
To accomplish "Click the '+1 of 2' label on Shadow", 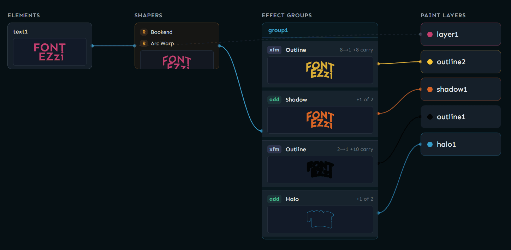I will pyautogui.click(x=365, y=100).
